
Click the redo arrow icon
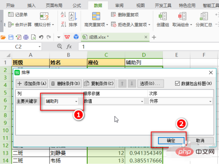point(49,37)
